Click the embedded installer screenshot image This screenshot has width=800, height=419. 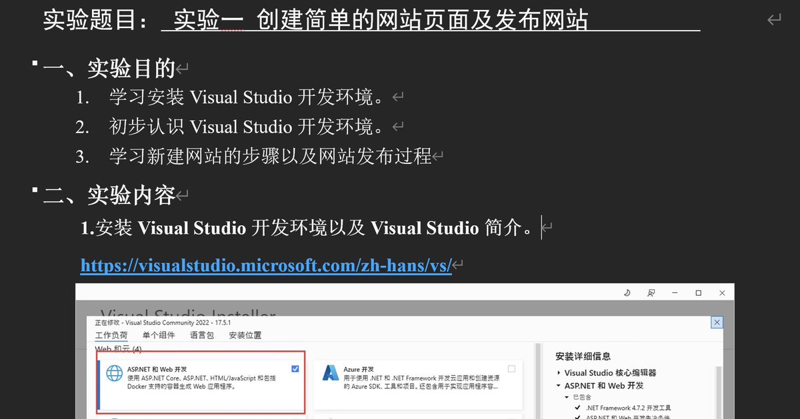tap(405, 351)
